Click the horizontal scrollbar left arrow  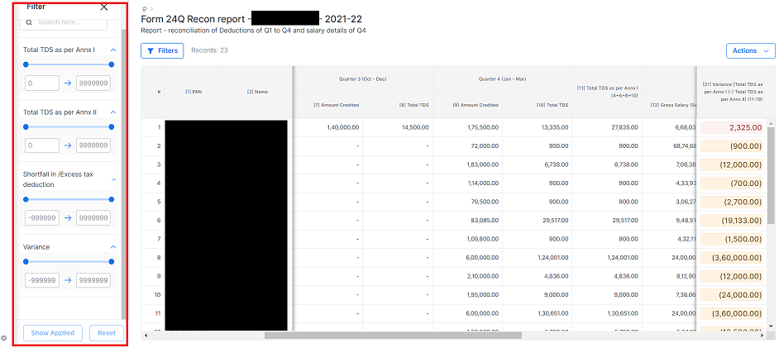click(x=146, y=336)
